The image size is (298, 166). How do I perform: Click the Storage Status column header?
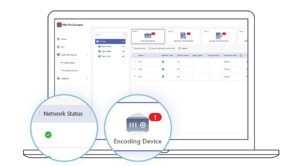(214, 55)
